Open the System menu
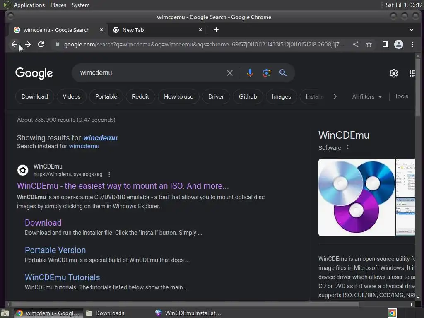This screenshot has width=424, height=318. point(81,5)
